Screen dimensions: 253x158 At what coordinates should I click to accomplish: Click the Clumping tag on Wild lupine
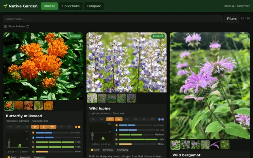point(123,150)
